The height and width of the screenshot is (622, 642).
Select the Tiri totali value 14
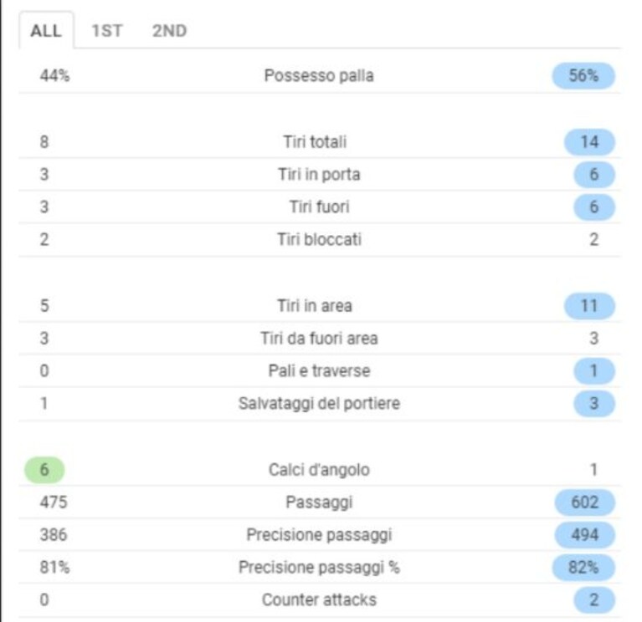pyautogui.click(x=589, y=142)
